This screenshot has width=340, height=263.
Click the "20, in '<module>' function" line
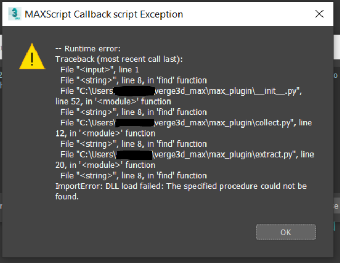[x=105, y=165]
